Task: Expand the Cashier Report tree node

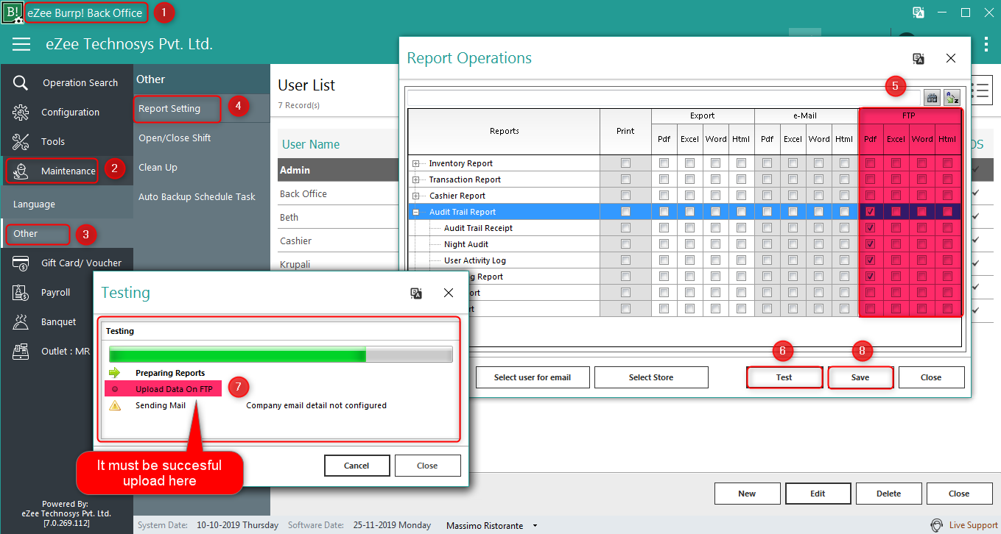Action: point(415,196)
